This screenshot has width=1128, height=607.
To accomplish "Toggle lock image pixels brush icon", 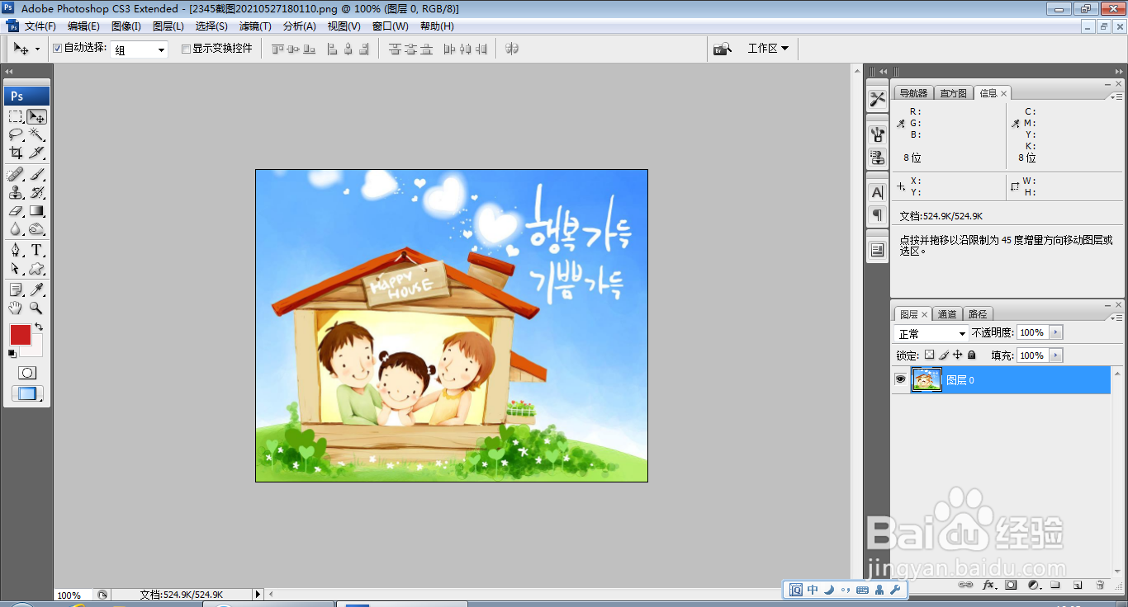I will click(x=943, y=355).
